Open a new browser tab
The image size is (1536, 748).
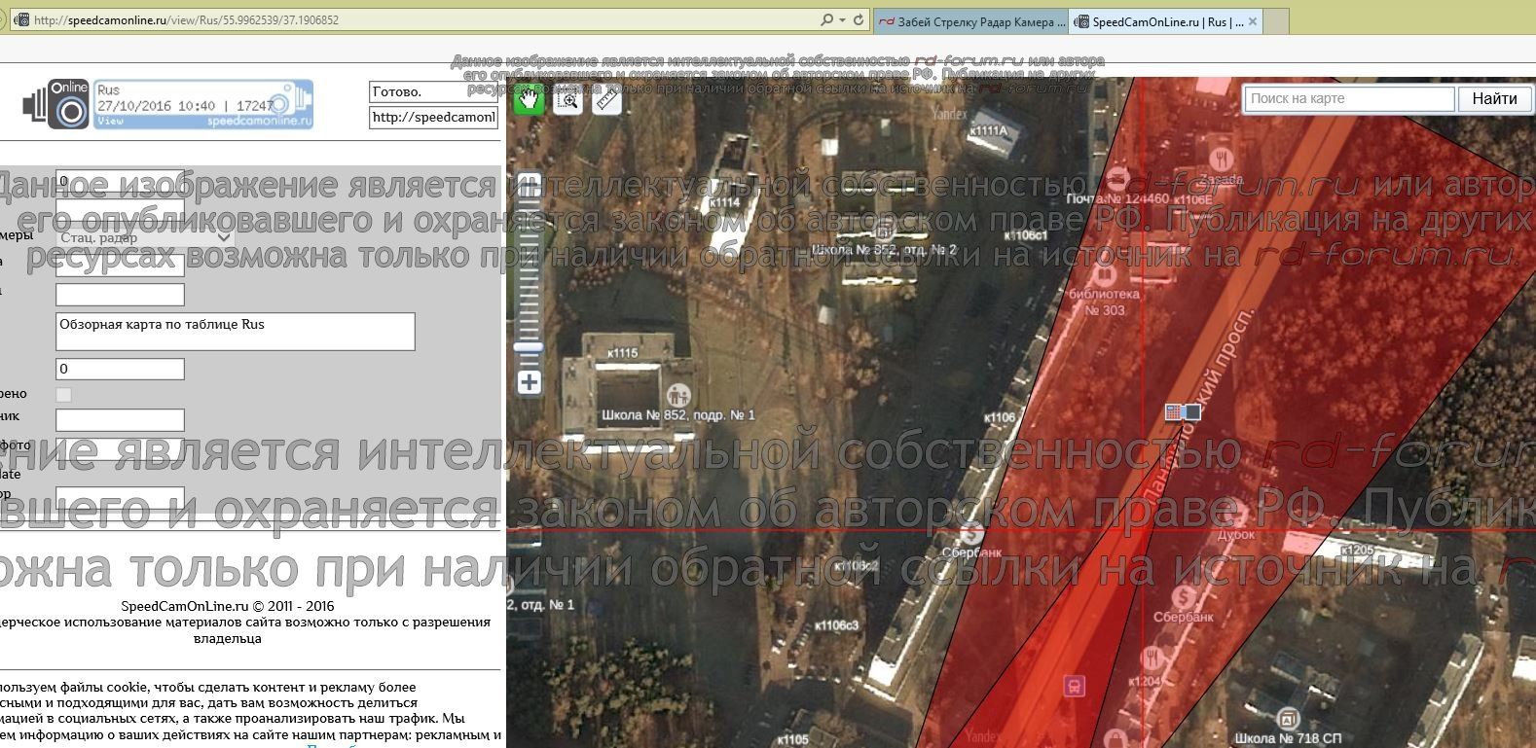tap(1277, 21)
